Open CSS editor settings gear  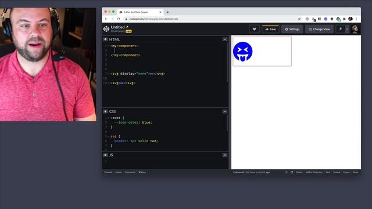click(x=105, y=111)
